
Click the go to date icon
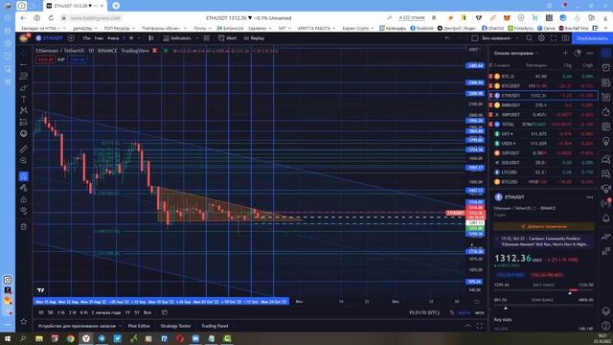tap(165, 312)
